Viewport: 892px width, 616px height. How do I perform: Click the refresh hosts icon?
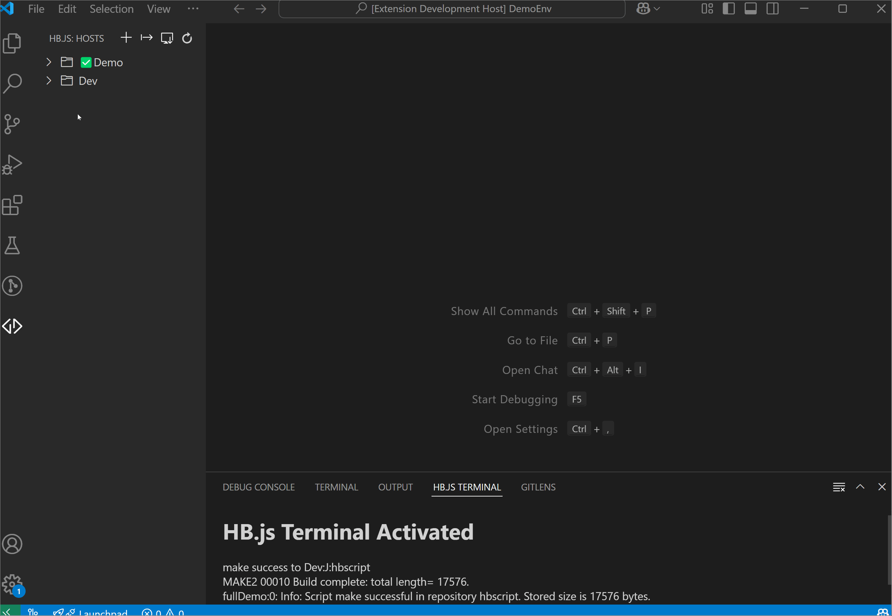(187, 38)
